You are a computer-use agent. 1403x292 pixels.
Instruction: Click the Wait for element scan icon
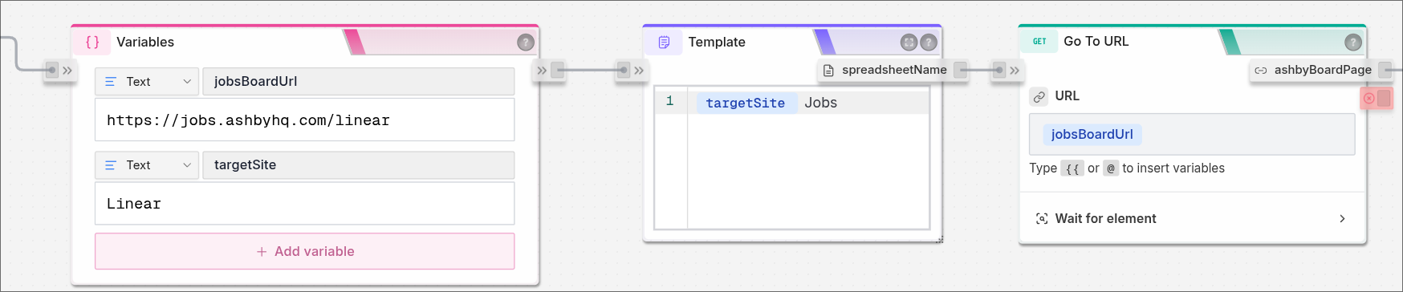pos(1042,218)
